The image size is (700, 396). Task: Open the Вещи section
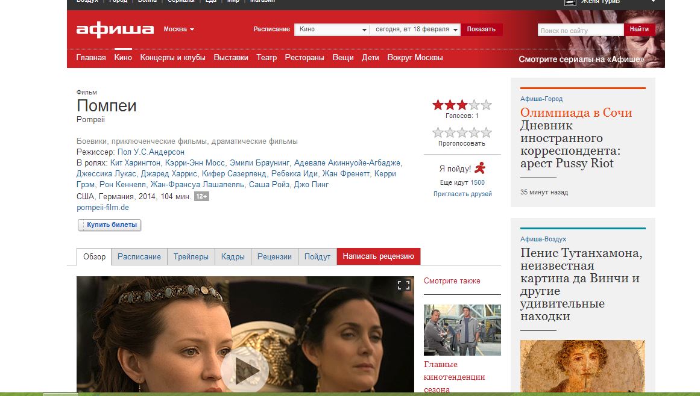(343, 57)
